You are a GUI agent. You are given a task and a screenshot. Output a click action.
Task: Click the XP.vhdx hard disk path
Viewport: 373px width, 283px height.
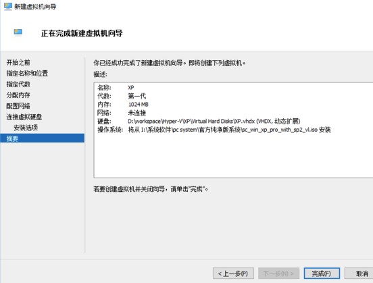click(x=214, y=122)
